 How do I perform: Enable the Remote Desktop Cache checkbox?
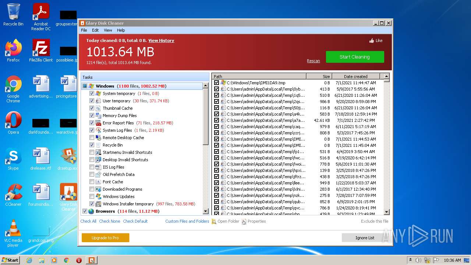(92, 138)
